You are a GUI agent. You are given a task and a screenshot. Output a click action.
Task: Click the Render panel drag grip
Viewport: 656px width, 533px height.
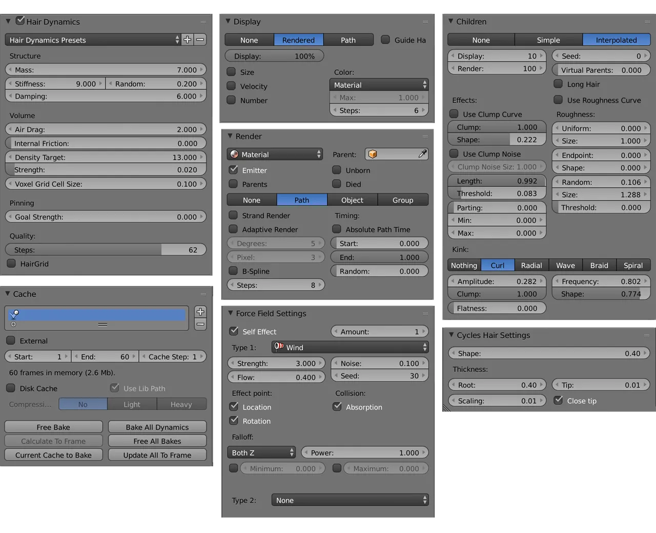point(425,136)
